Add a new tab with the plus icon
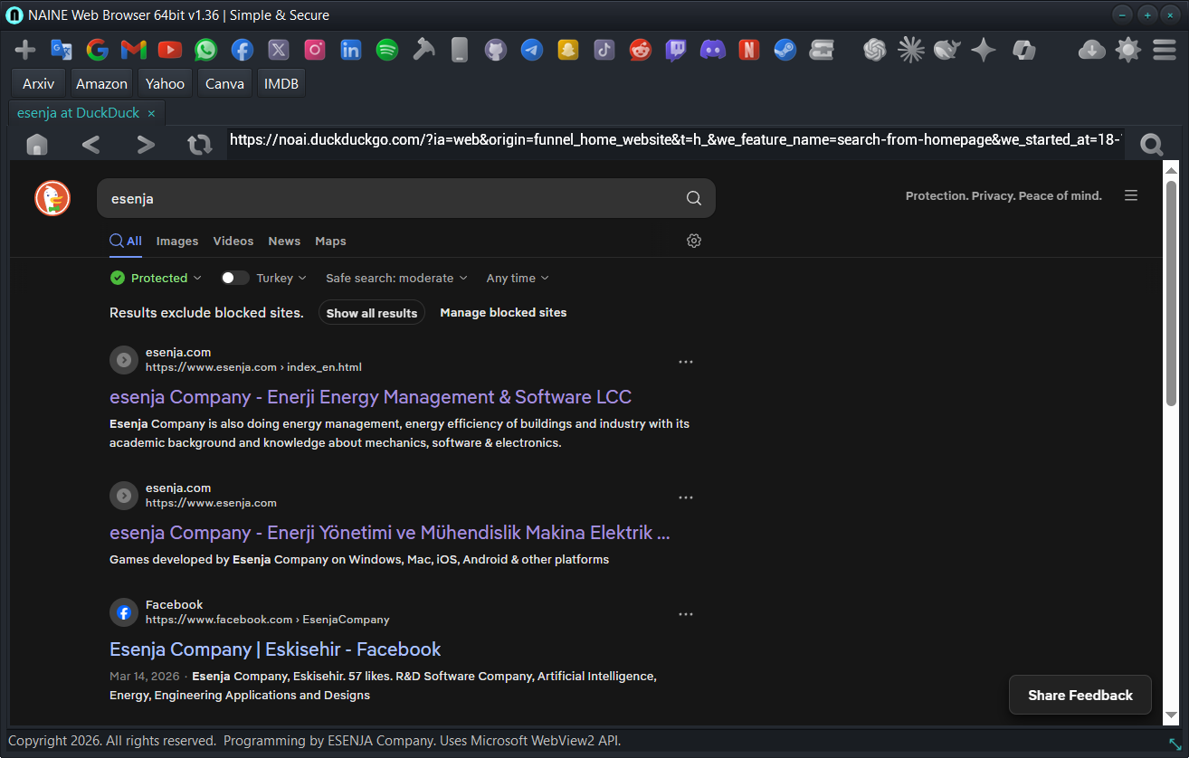The image size is (1189, 758). point(25,50)
